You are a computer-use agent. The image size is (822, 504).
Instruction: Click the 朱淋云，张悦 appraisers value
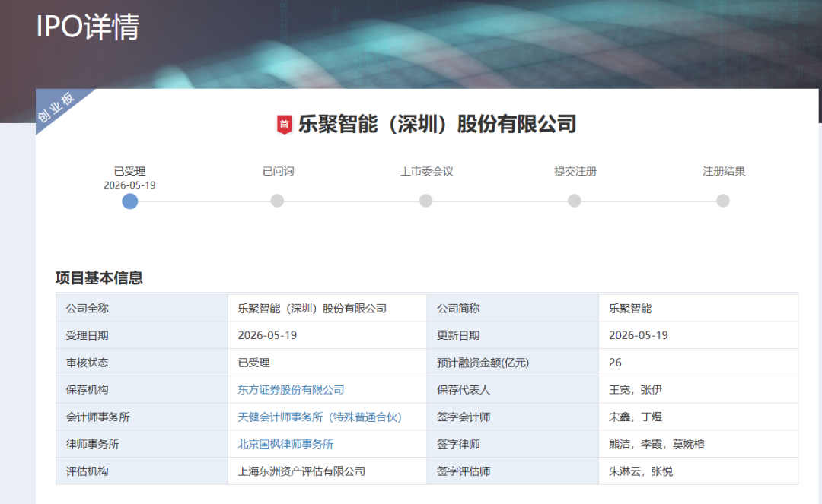pos(641,471)
